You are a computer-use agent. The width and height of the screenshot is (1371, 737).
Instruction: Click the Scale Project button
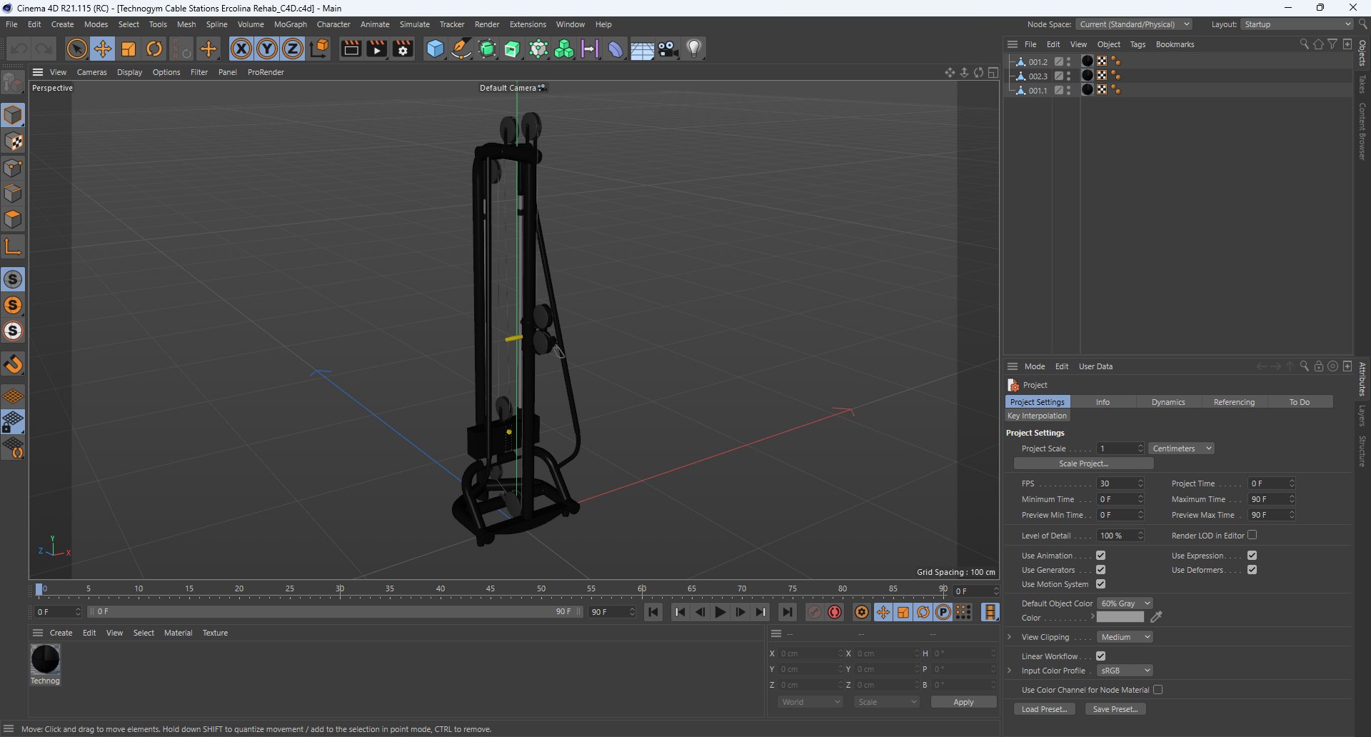pos(1083,463)
